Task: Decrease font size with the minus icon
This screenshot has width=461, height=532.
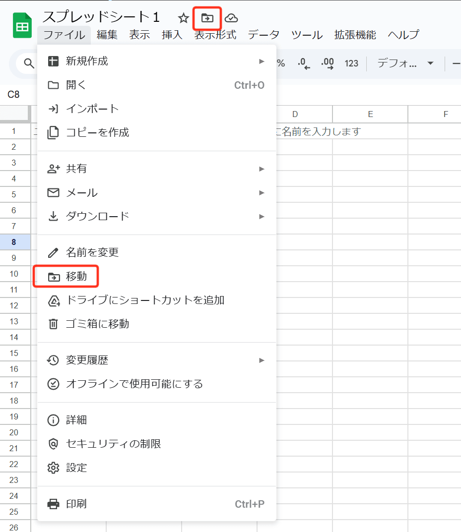Action: (x=457, y=63)
